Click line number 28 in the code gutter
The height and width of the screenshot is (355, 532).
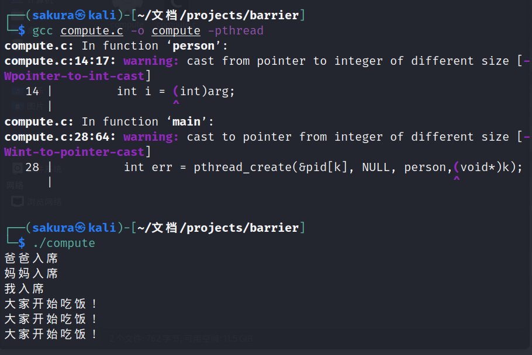click(x=32, y=167)
